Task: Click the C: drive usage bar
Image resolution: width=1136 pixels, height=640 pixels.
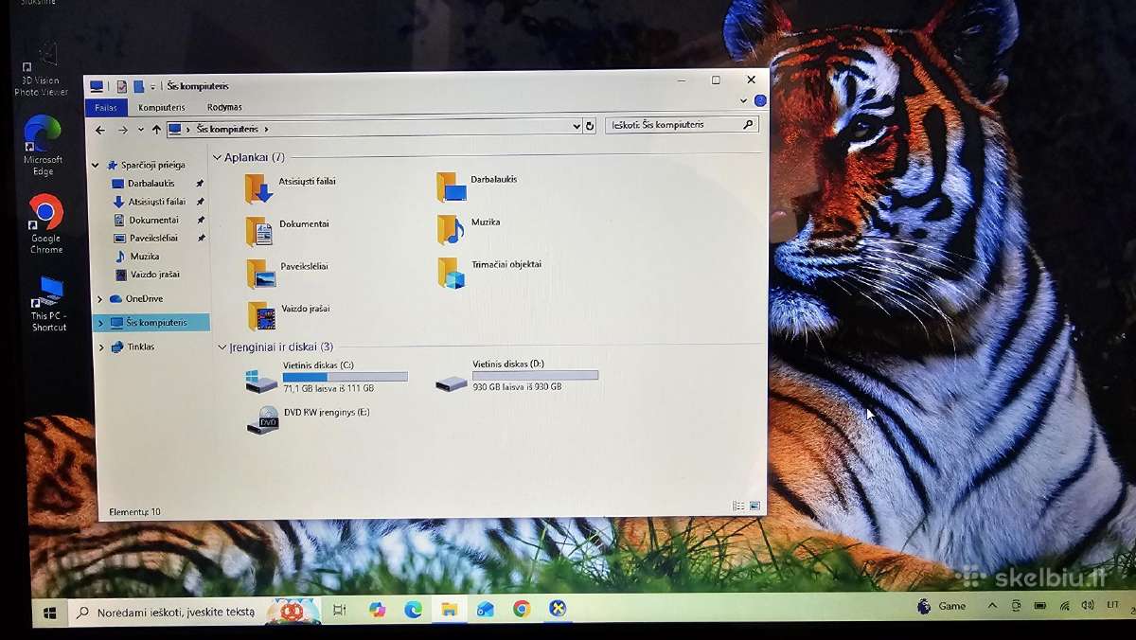Action: pyautogui.click(x=346, y=377)
